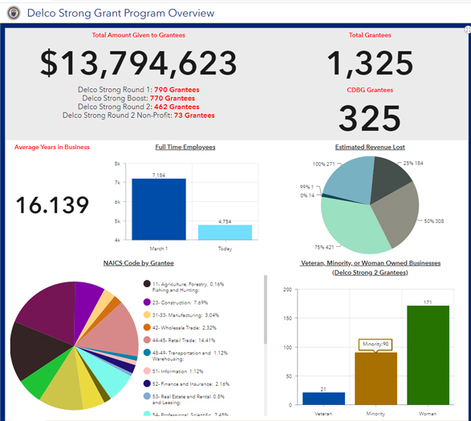This screenshot has height=421, width=471.
Task: Select the 51- Information legend entry
Action: (173, 371)
